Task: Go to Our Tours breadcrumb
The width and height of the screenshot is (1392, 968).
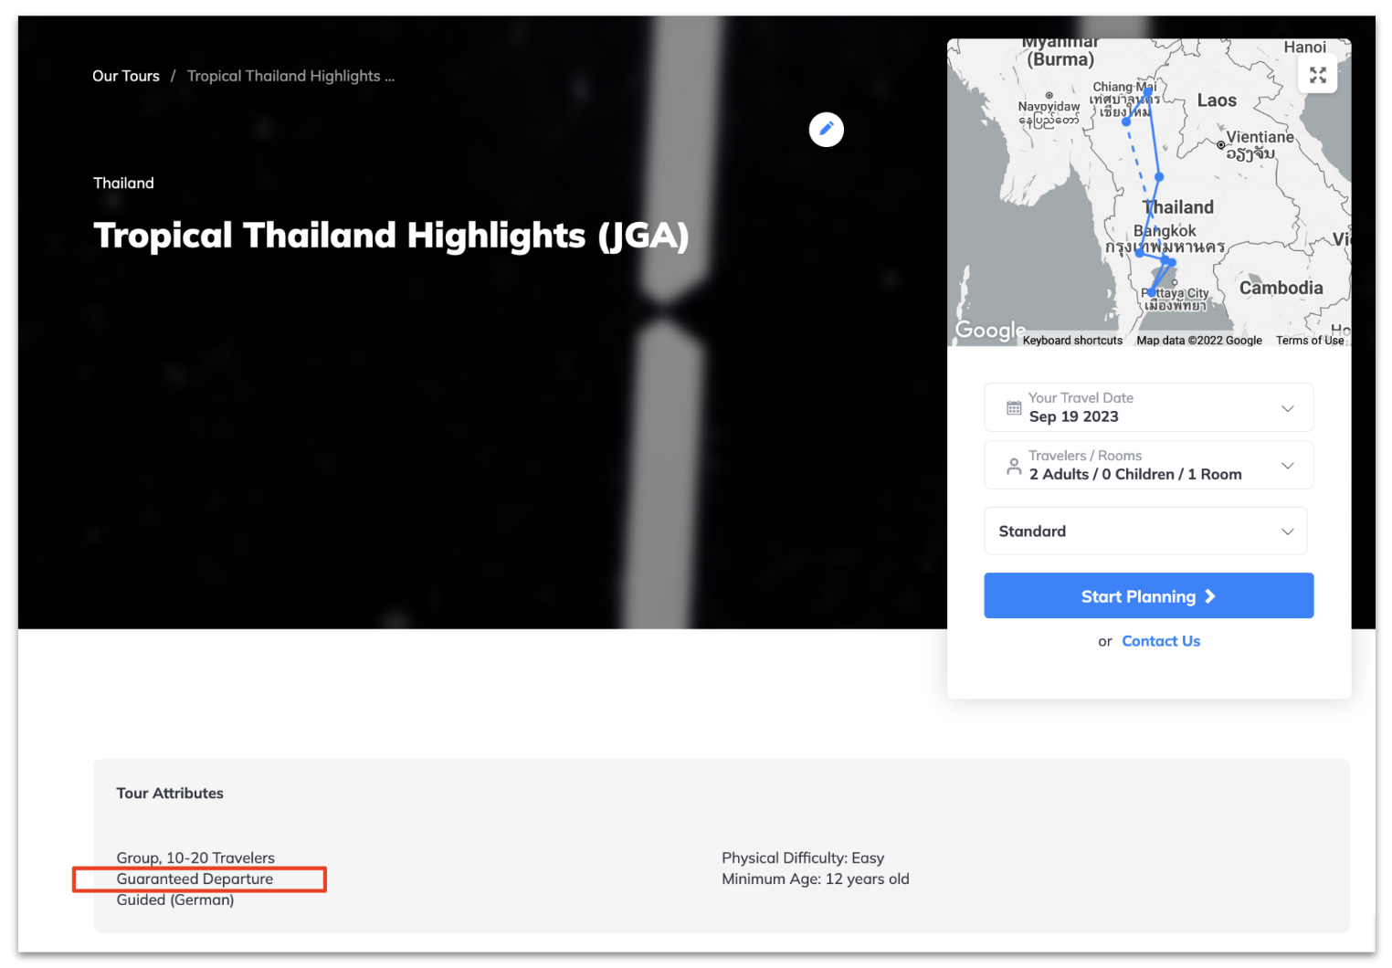Action: tap(126, 76)
